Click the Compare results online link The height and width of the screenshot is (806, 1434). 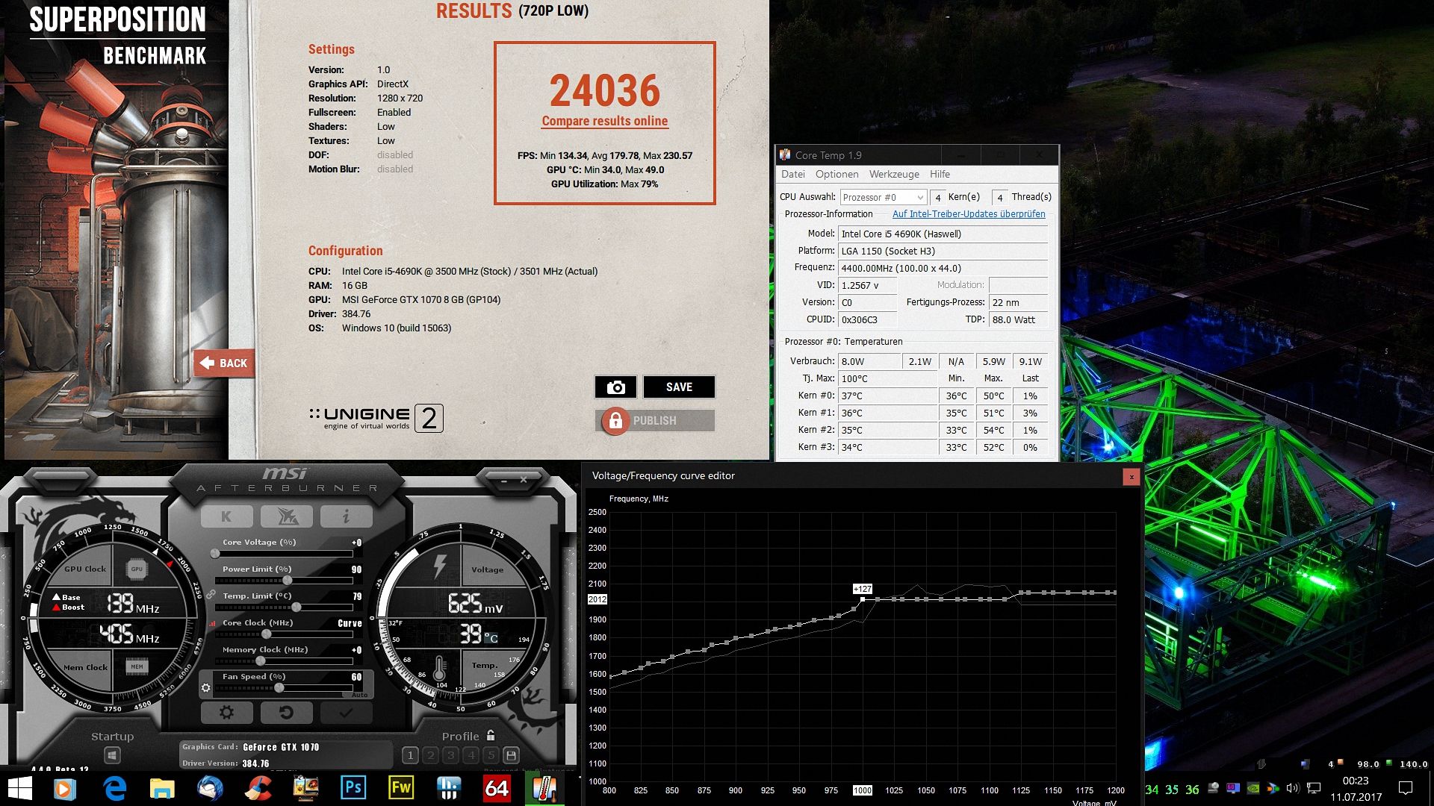(604, 121)
